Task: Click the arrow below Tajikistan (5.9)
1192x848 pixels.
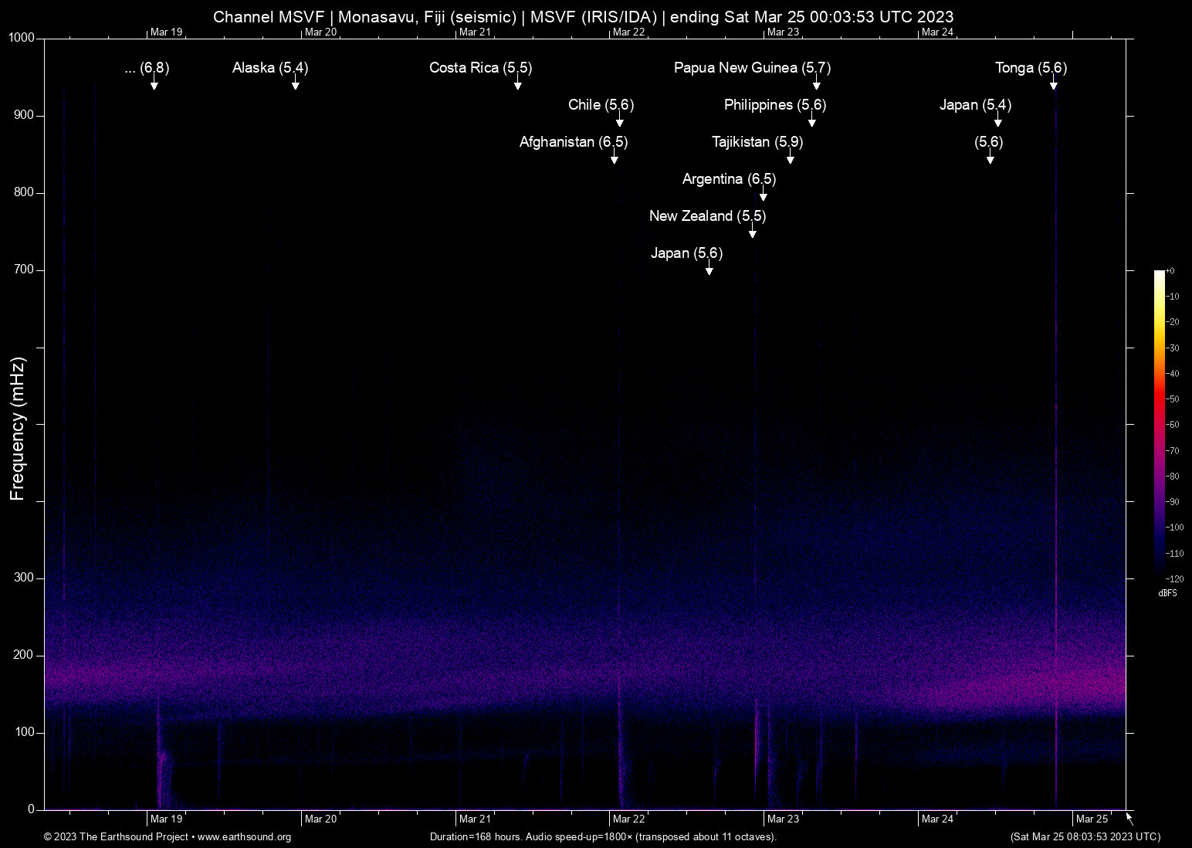Action: pyautogui.click(x=790, y=157)
